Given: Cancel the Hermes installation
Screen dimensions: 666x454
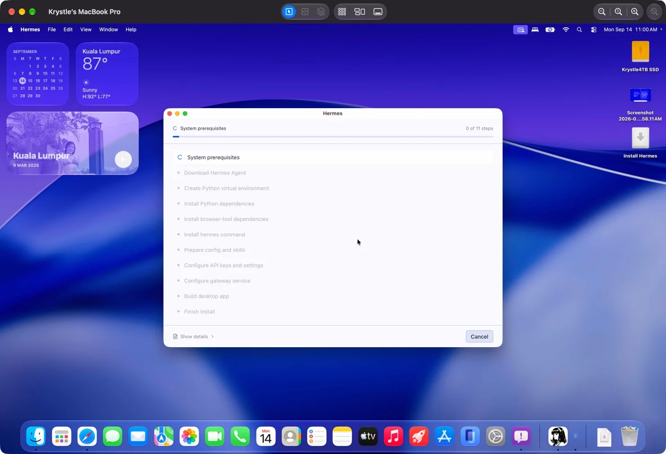Looking at the screenshot, I should [479, 336].
